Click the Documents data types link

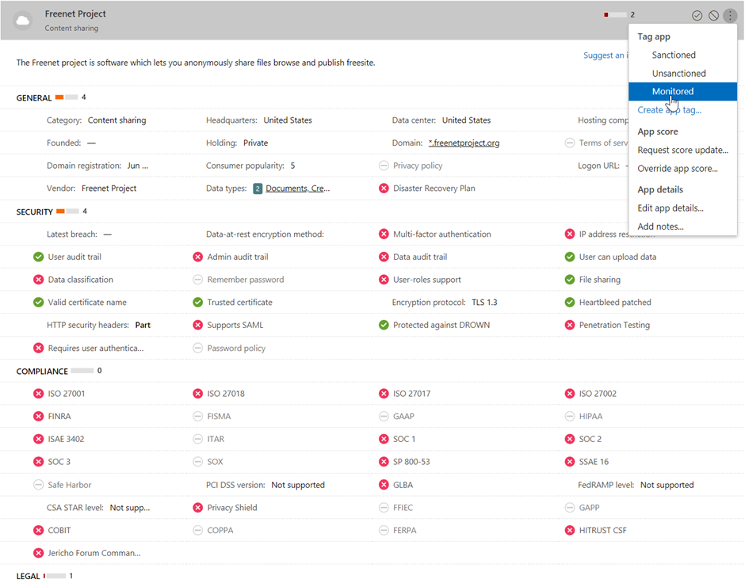[x=298, y=189]
